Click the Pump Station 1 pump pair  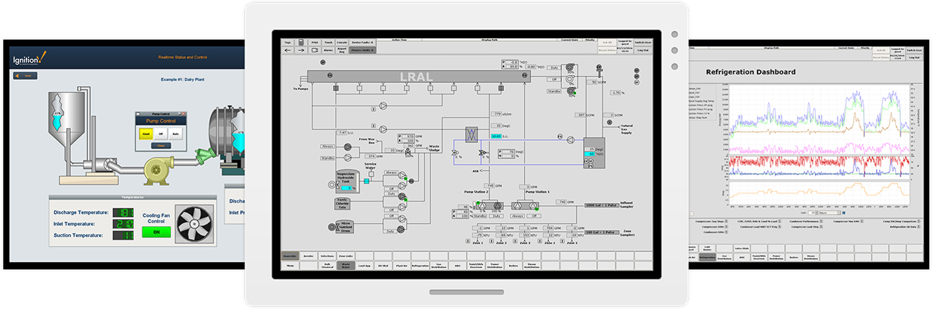click(525, 206)
